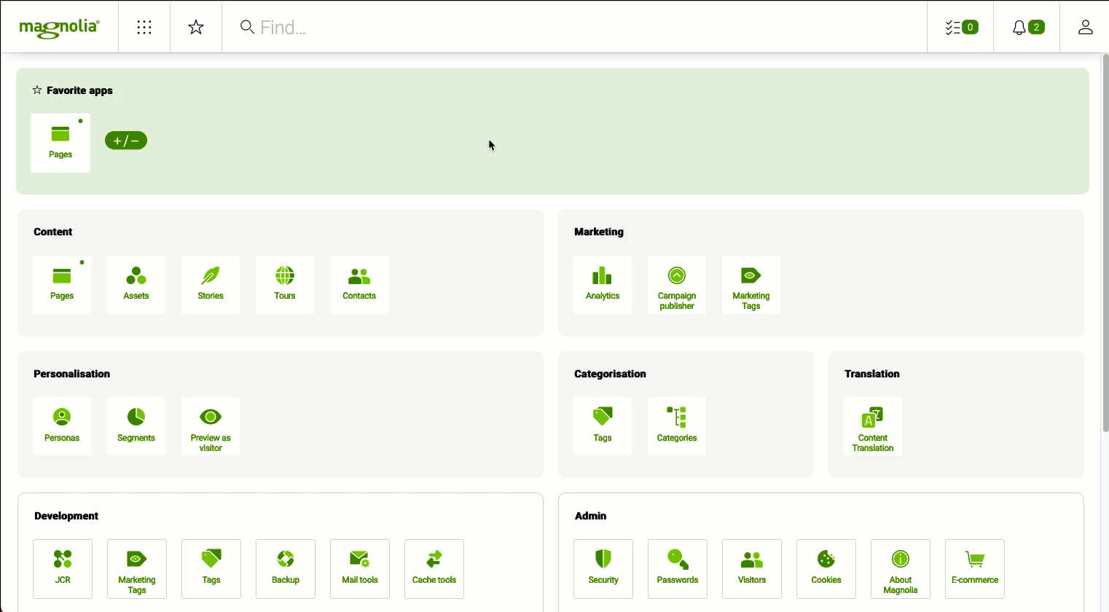This screenshot has height=612, width=1109.
Task: Launch the Segments app
Action: pos(136,426)
